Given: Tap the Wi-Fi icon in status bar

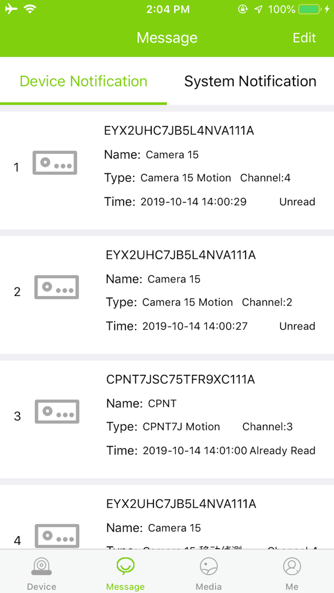Looking at the screenshot, I should click(x=30, y=9).
